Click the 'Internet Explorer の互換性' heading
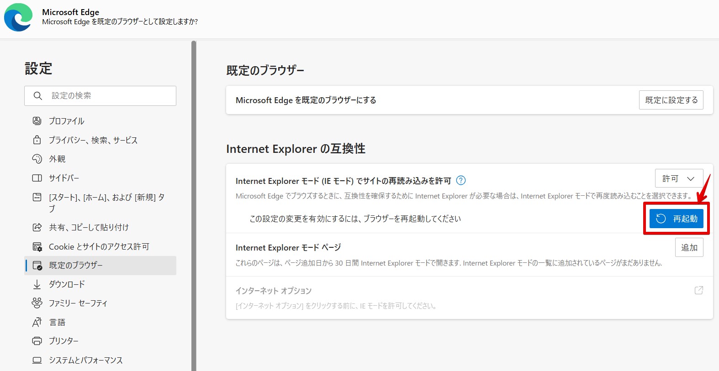The height and width of the screenshot is (371, 719). pos(296,149)
